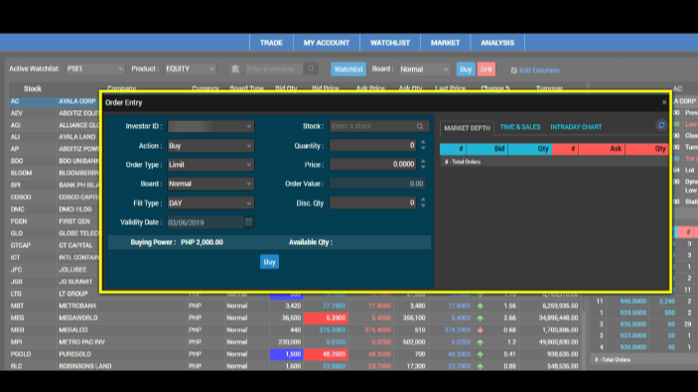Image resolution: width=698 pixels, height=392 pixels.
Task: Click the company search magnifier icon
Action: (311, 68)
